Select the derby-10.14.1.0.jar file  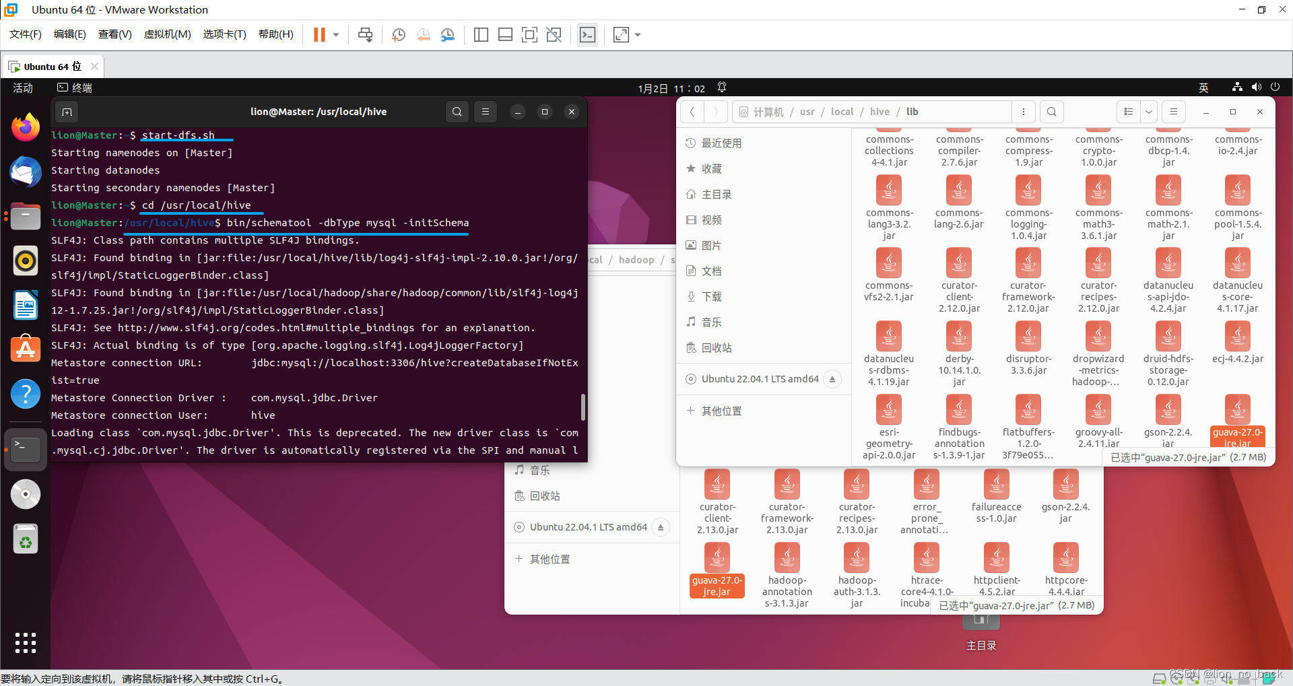959,353
